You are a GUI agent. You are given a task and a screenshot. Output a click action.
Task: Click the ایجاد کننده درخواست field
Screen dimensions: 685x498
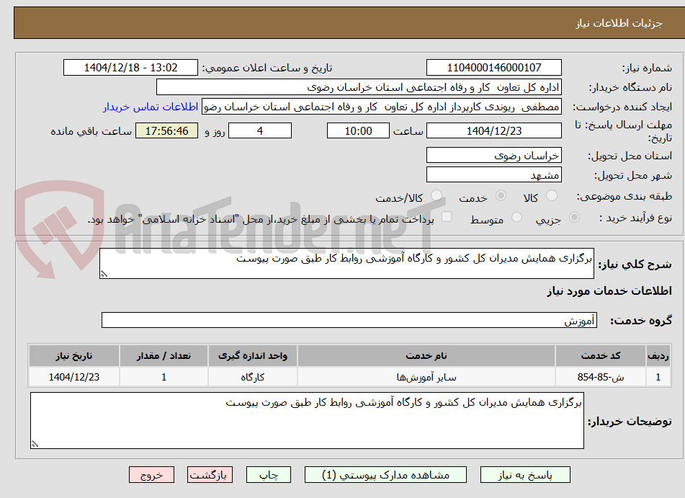point(381,107)
